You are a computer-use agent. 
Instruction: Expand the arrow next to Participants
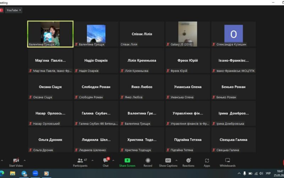tap(93, 161)
